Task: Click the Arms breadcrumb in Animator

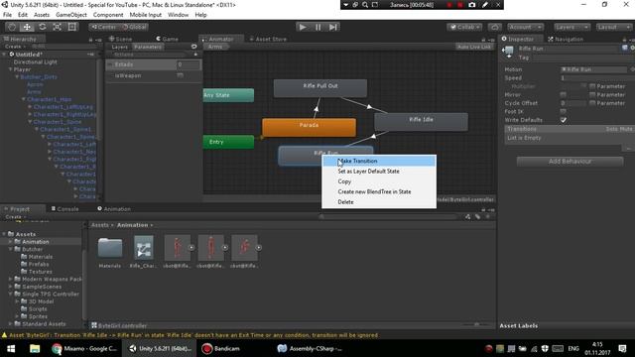Action: pos(216,47)
